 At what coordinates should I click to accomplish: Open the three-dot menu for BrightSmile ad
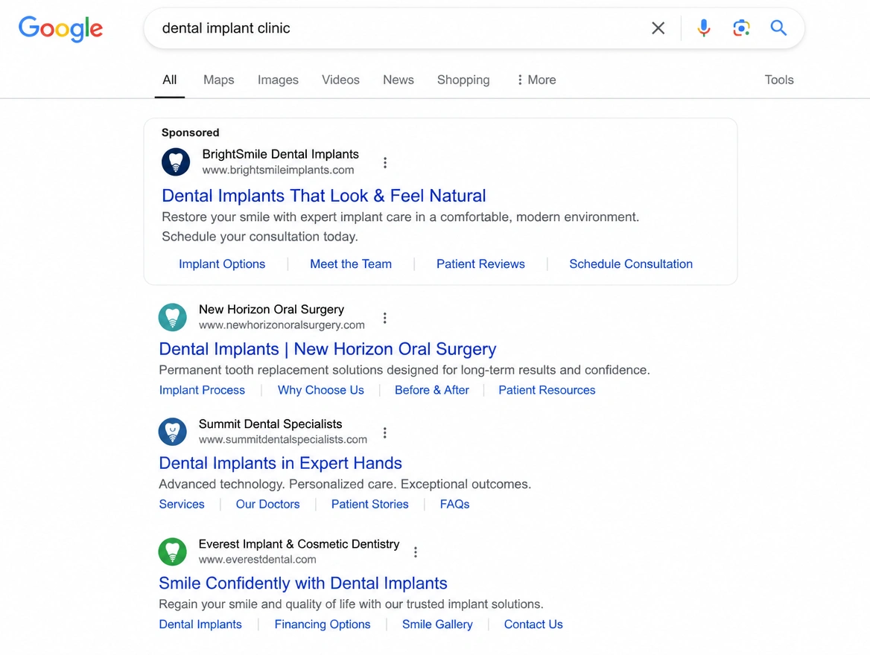[385, 162]
